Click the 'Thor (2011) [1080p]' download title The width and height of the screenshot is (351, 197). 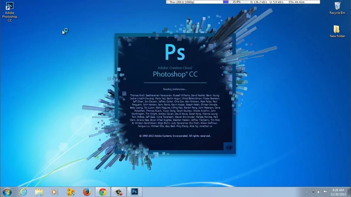[x=182, y=2]
